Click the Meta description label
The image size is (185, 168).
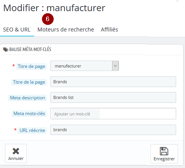click(x=28, y=98)
